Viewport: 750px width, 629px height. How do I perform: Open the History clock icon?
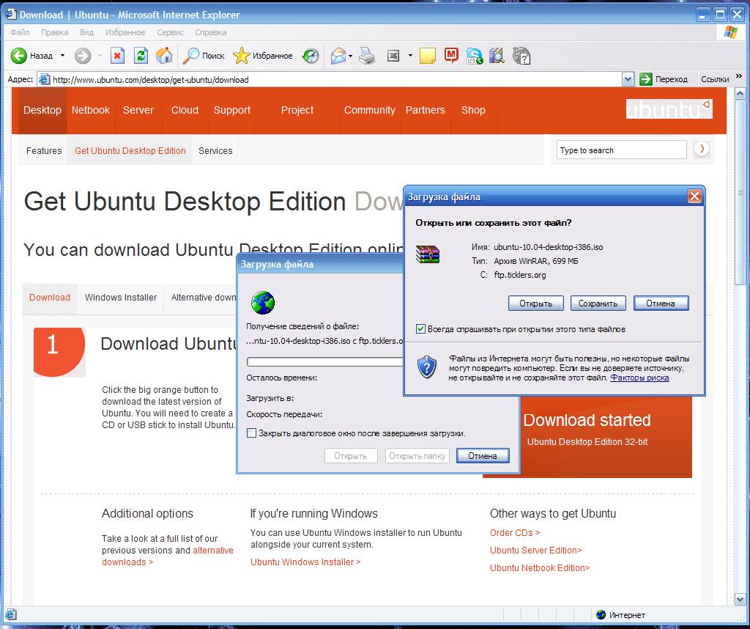point(311,56)
